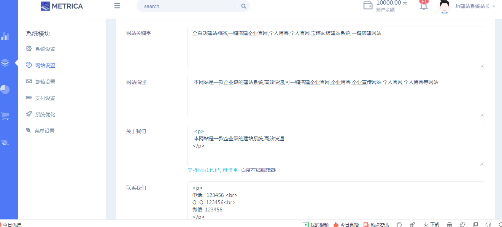Click the gear icon next to 系统设置
This screenshot has width=502, height=227.
click(x=29, y=49)
